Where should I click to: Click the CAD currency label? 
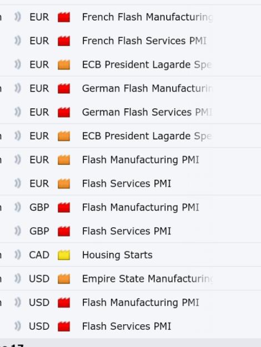pos(39,255)
